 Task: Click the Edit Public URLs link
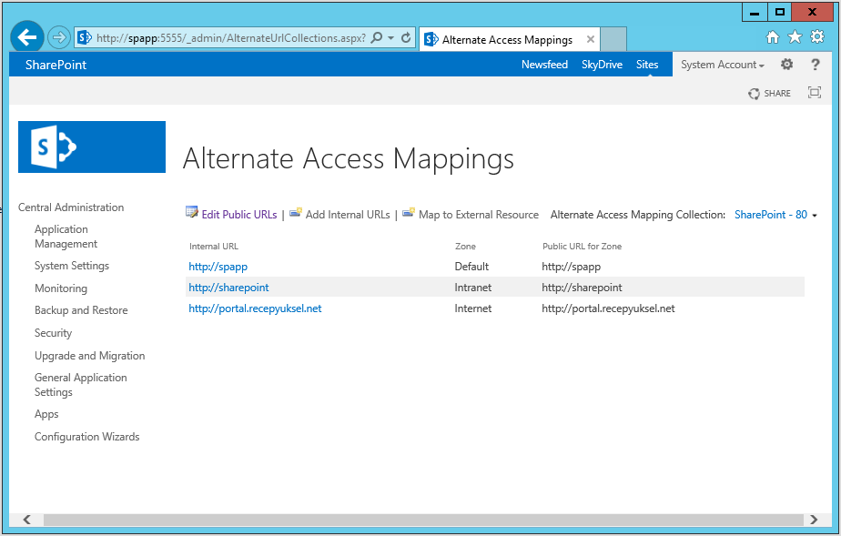pyautogui.click(x=239, y=215)
